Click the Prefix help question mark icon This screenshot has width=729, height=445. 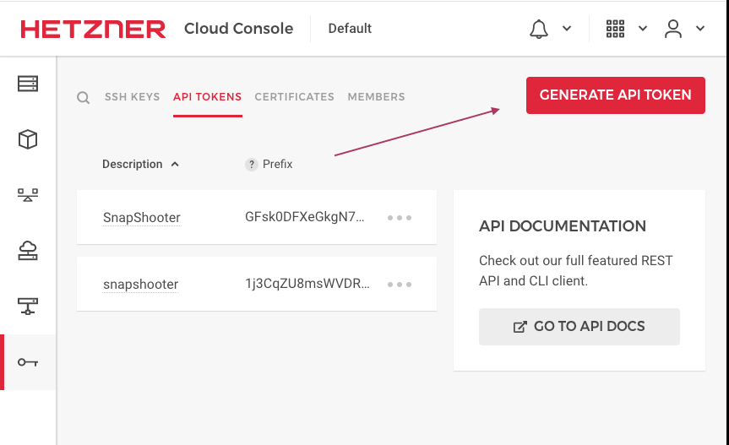(x=252, y=165)
